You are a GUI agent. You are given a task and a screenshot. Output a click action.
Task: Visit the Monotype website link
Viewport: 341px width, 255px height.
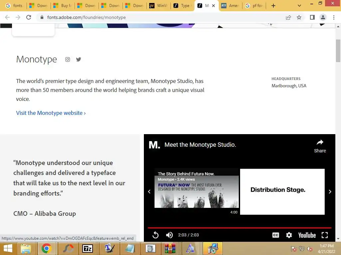(x=51, y=113)
